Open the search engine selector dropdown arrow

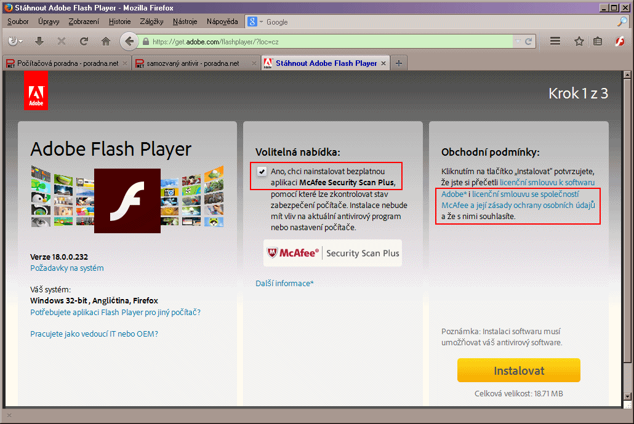[x=261, y=22]
